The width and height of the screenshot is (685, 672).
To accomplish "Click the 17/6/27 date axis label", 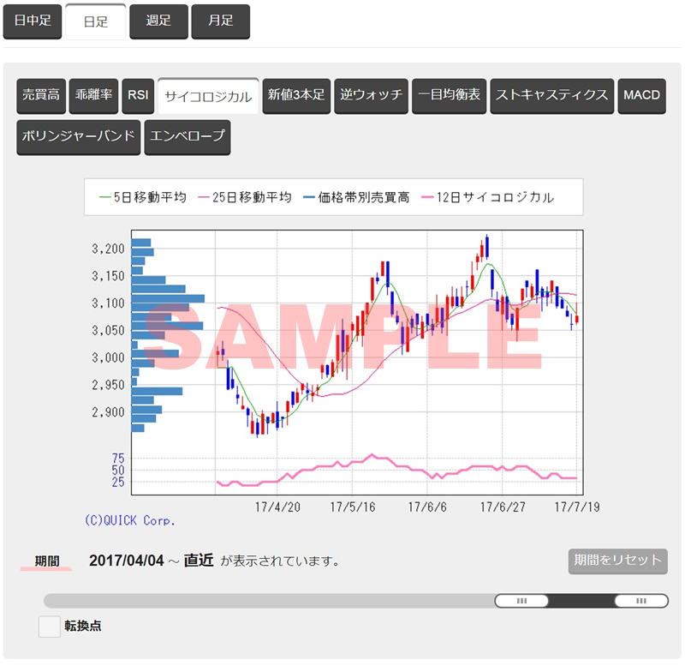I will pos(503,507).
